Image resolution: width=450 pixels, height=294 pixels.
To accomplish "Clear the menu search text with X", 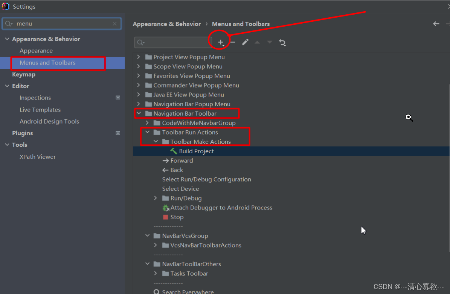I will click(114, 24).
